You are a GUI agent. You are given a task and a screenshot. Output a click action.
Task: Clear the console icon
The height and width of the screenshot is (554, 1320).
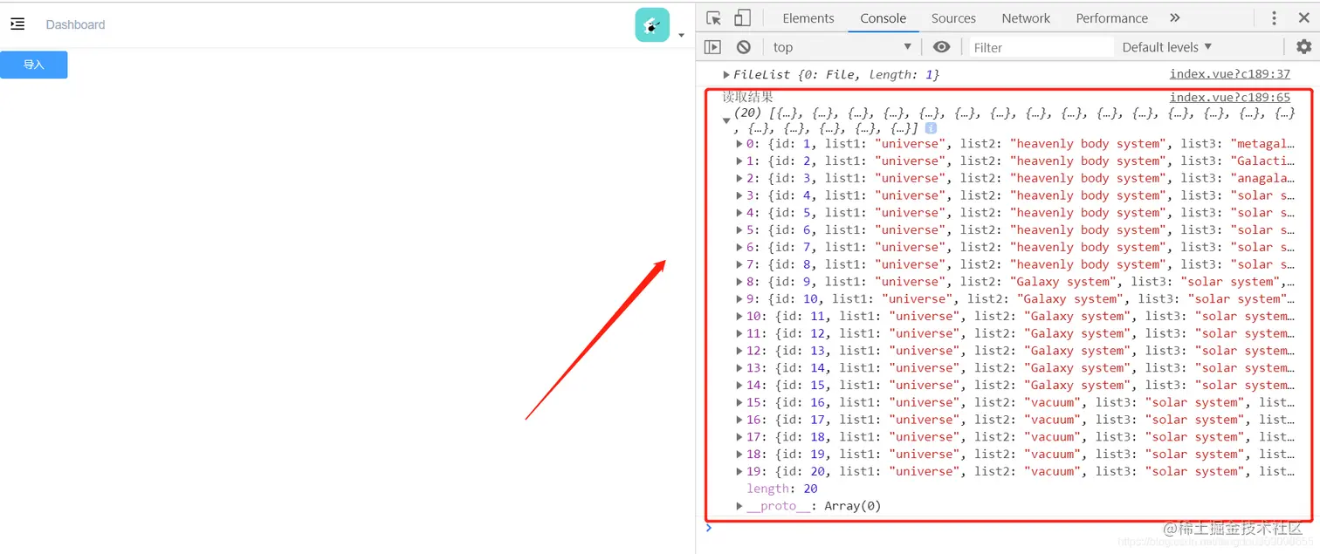(x=744, y=47)
